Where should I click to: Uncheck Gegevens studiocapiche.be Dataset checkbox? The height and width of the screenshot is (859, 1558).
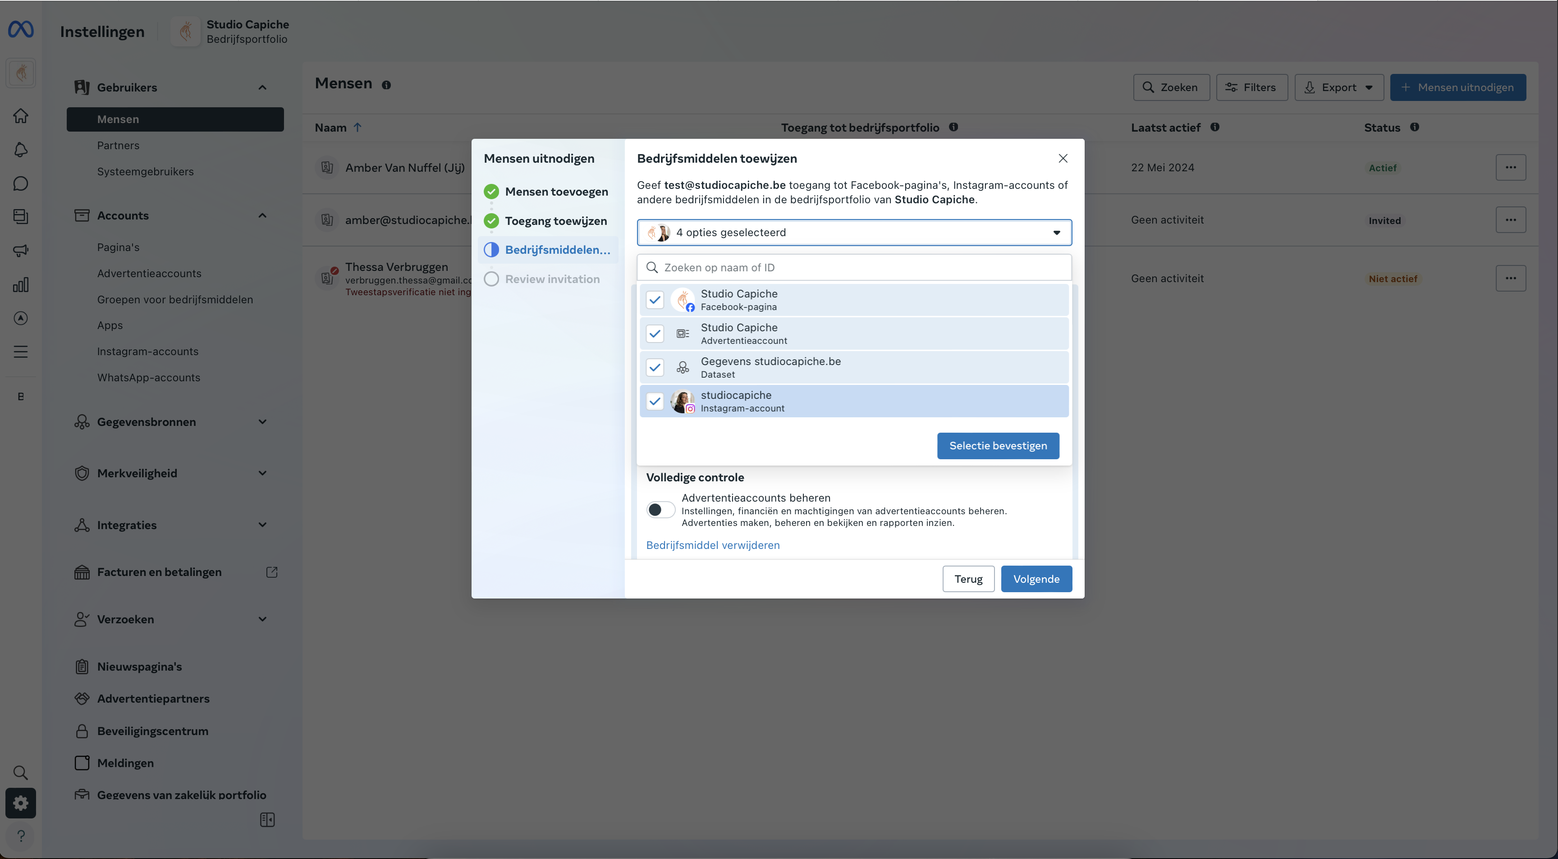[655, 368]
